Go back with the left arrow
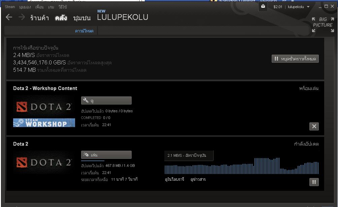 (9, 17)
